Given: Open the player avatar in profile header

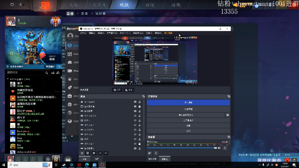Looking at the screenshot, I should point(11,21).
